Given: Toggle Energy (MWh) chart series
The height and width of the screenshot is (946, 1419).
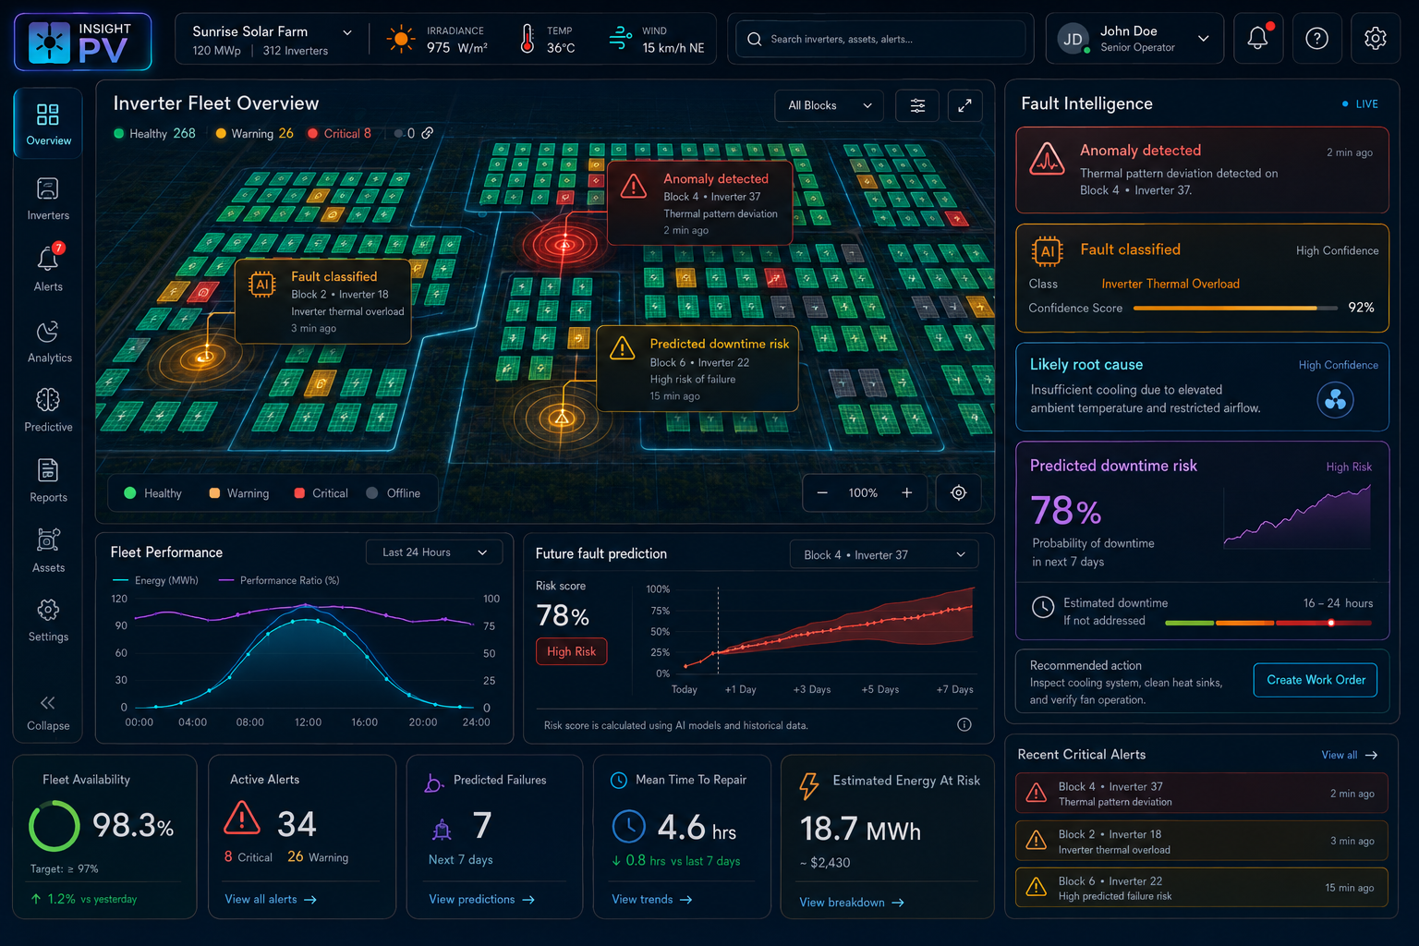Looking at the screenshot, I should tap(155, 580).
